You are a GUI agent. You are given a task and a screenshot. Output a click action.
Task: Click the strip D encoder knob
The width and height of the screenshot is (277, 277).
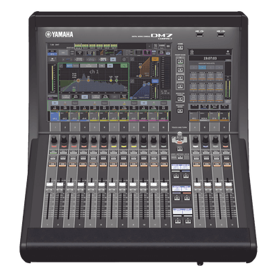click(226, 140)
